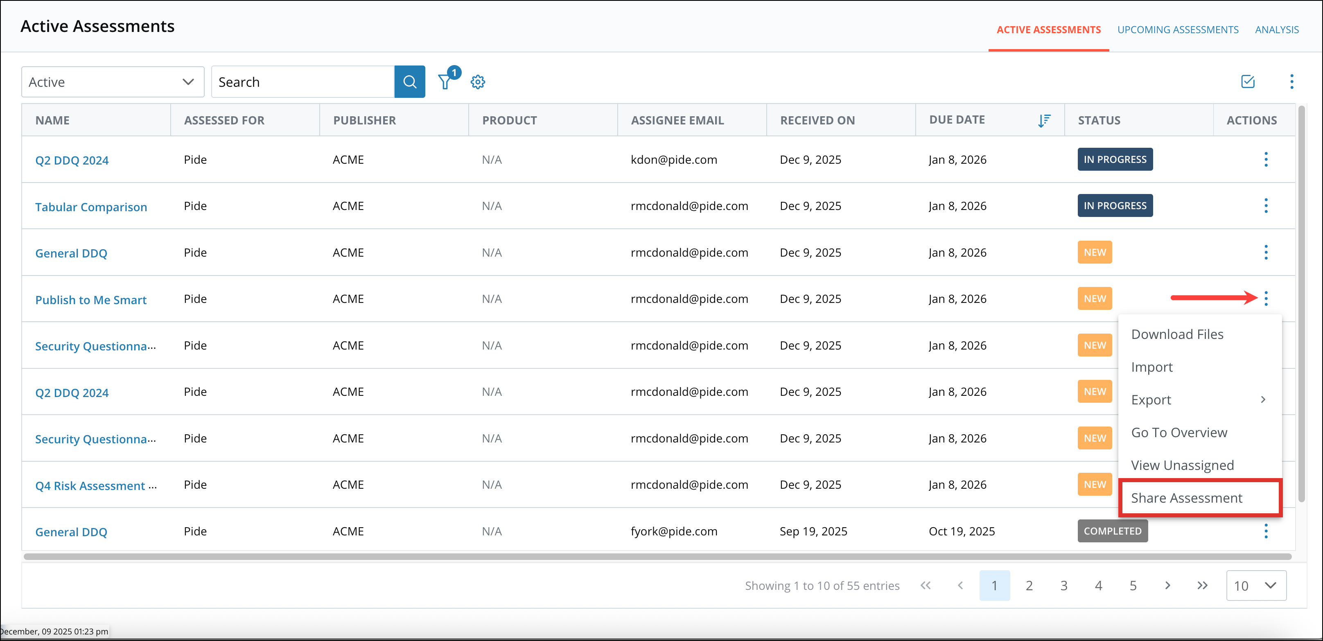Expand the Export submenu arrow

point(1263,399)
